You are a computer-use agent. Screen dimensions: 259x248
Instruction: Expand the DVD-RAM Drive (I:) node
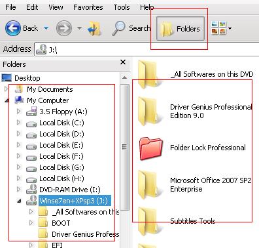(19, 190)
